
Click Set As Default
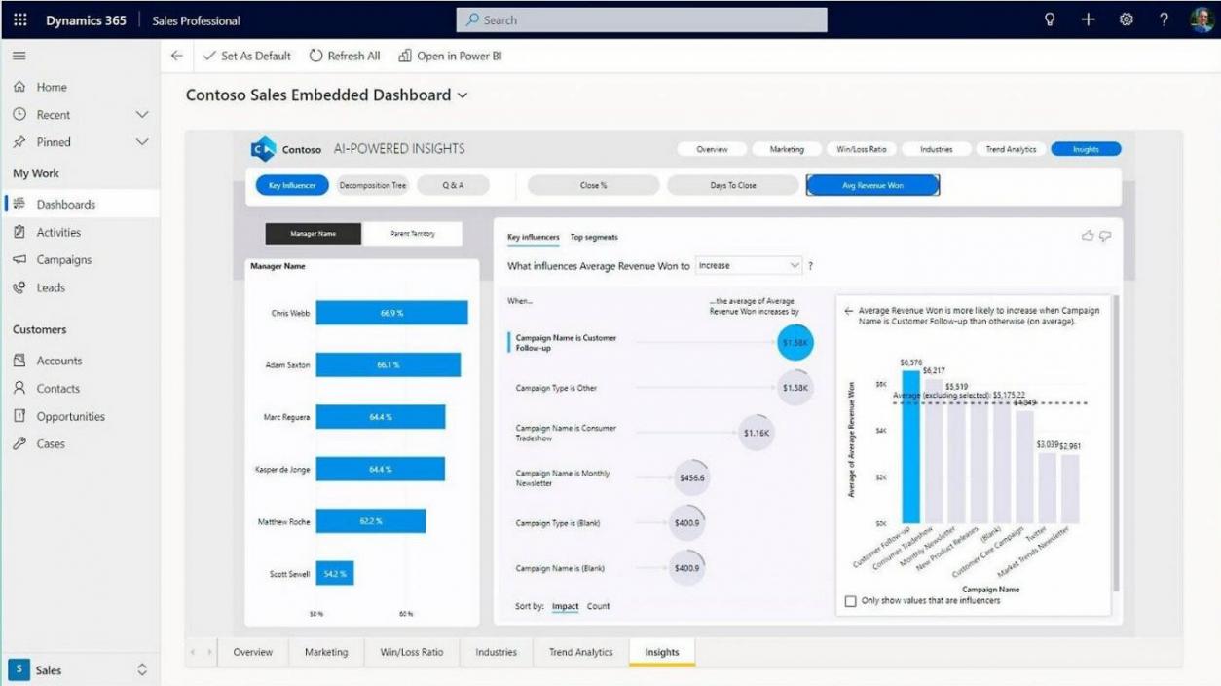[x=247, y=57]
